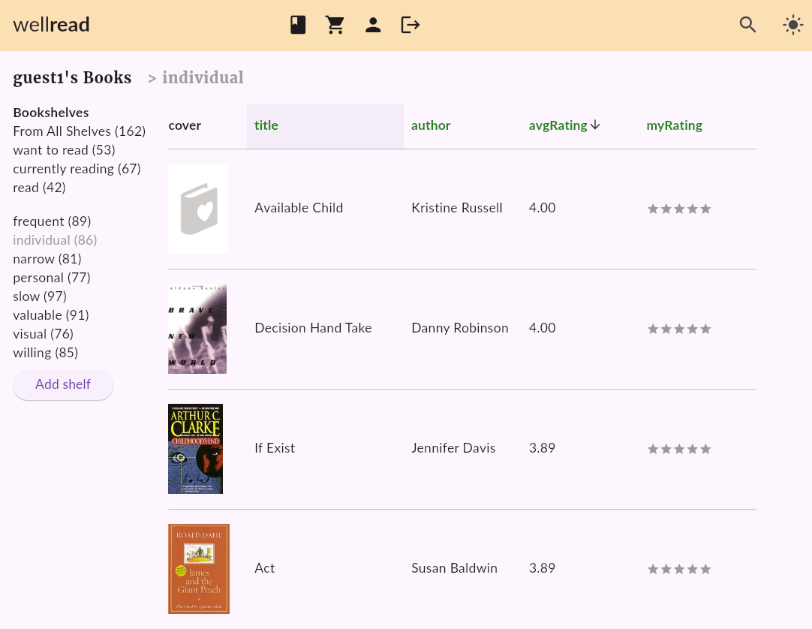Sort the table by title
Screen dimensions: 812x629
266,125
